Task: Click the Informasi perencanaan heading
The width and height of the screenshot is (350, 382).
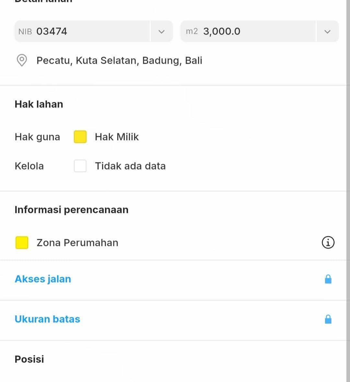Action: [x=71, y=210]
